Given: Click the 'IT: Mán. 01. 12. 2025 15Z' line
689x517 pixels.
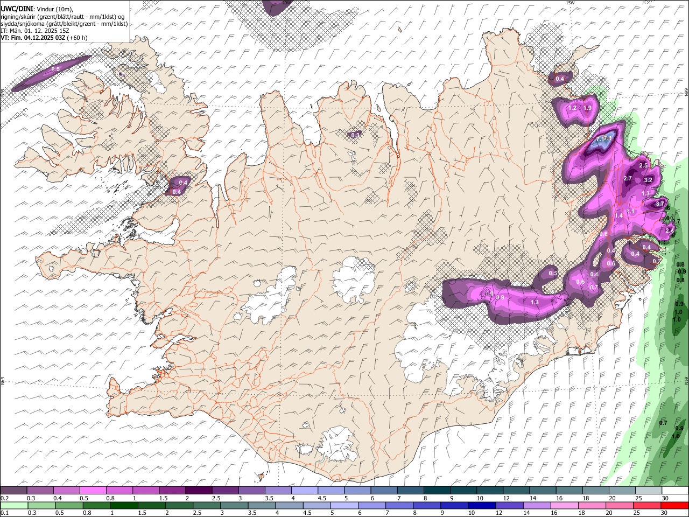Looking at the screenshot, I should click(35, 31).
